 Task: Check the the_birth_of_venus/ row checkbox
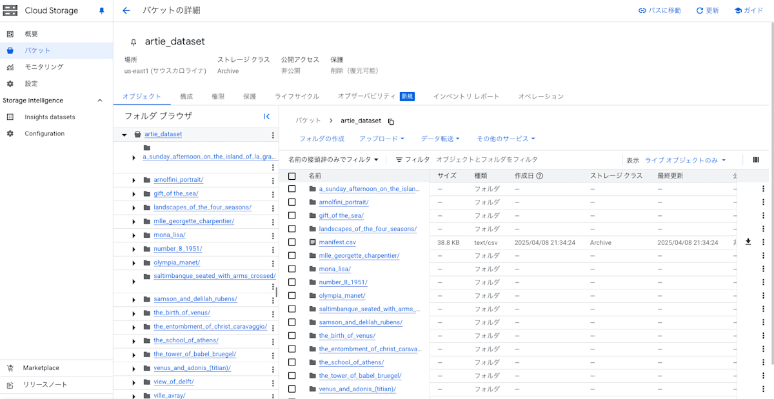pyautogui.click(x=292, y=336)
